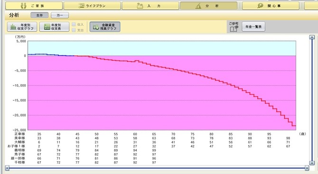This screenshot has width=318, height=174.
Task: Click the horizontal scrollbar left arrow
Action: (x=7, y=168)
